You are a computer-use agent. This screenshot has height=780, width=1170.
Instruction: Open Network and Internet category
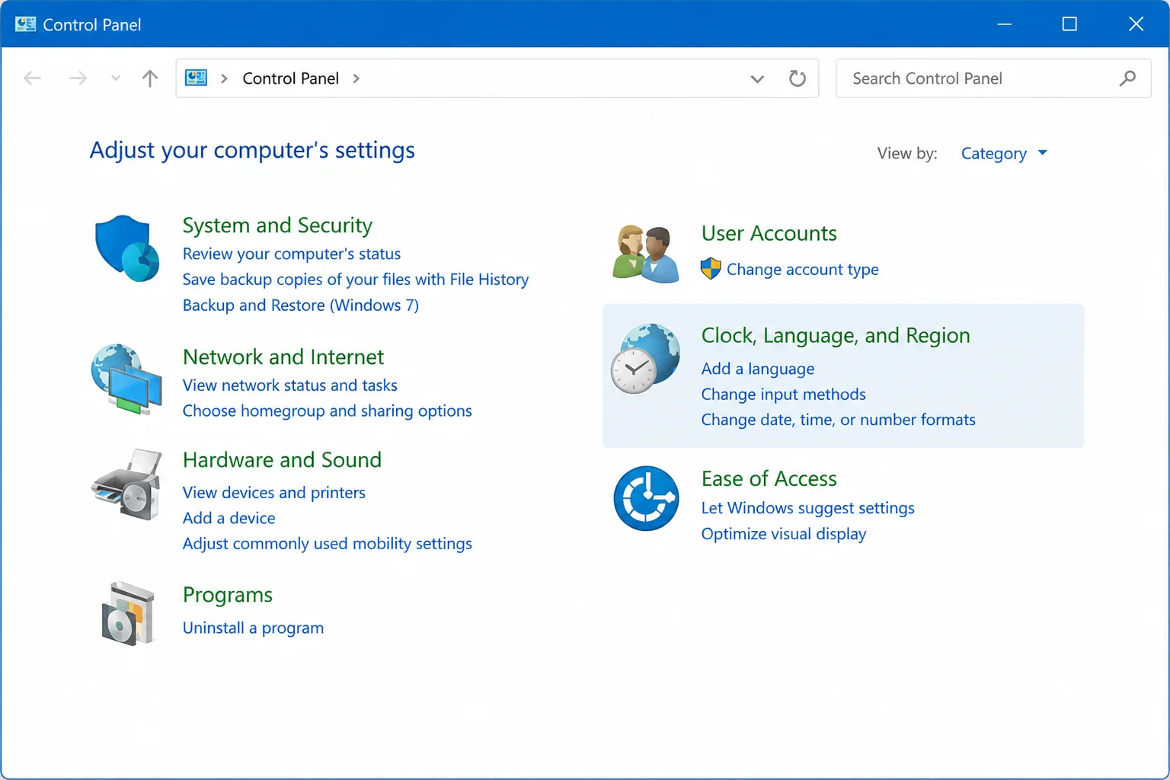tap(283, 357)
